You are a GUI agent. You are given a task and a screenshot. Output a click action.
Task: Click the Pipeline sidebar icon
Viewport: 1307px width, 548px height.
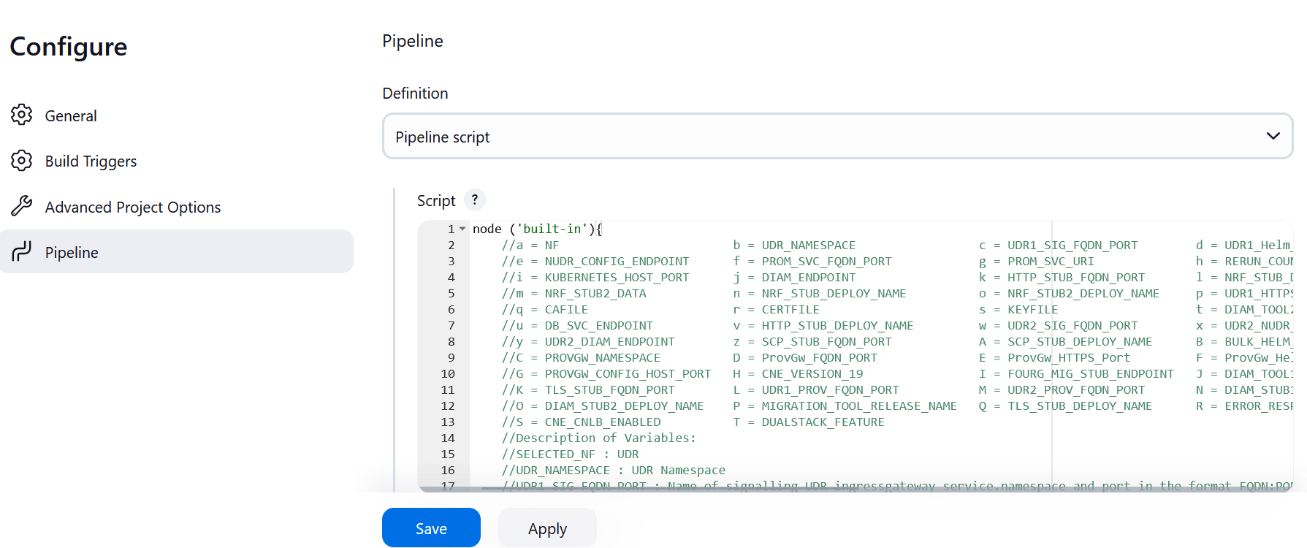tap(22, 251)
